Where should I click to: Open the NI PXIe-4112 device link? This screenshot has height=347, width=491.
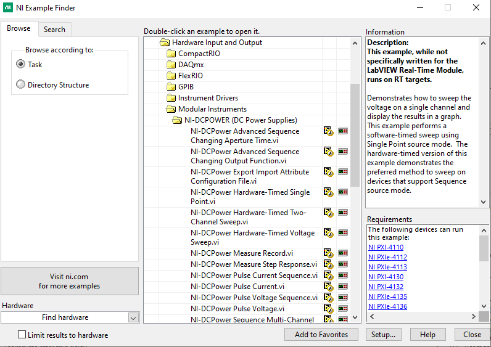[x=387, y=257]
